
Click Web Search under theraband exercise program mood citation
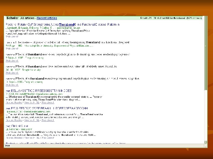tap(12, 85)
